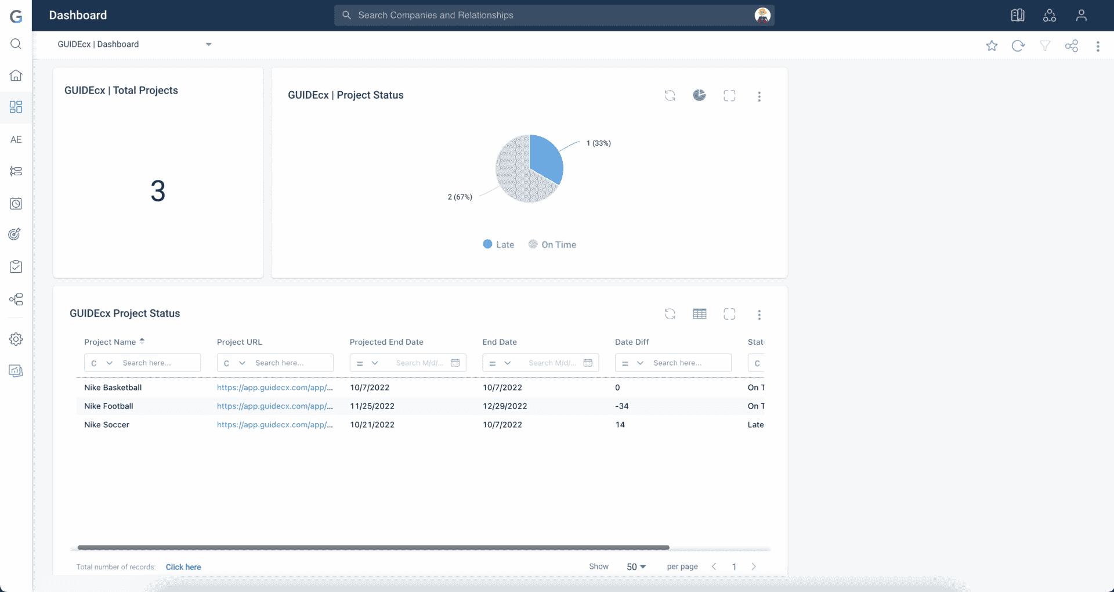Open Nike Basketball project URL
The height and width of the screenshot is (592, 1114).
pos(275,388)
